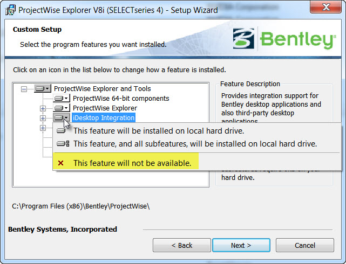Viewport: 346px width, 264px height.
Task: Expand the ProjectWise Explorer tree node
Action: [x=43, y=108]
